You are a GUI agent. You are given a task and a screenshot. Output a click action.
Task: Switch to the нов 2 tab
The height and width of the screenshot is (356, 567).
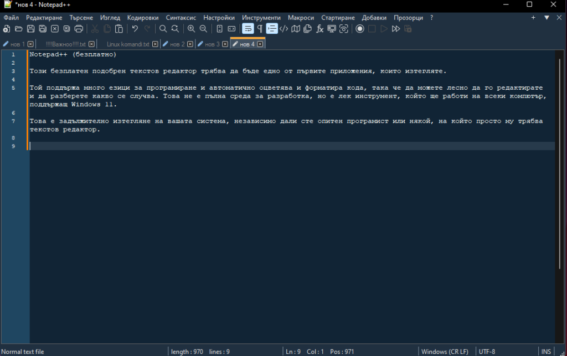click(x=177, y=44)
